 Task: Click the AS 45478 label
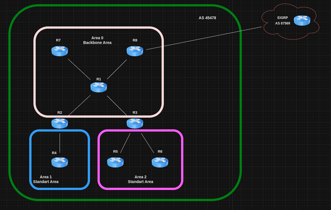coord(207,18)
